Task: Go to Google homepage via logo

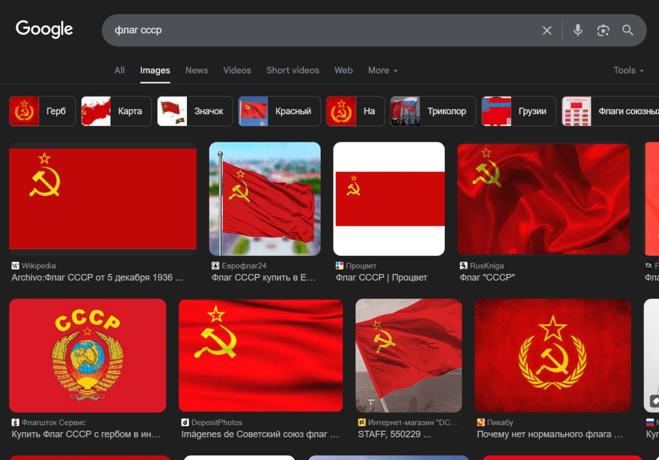Action: tap(44, 29)
